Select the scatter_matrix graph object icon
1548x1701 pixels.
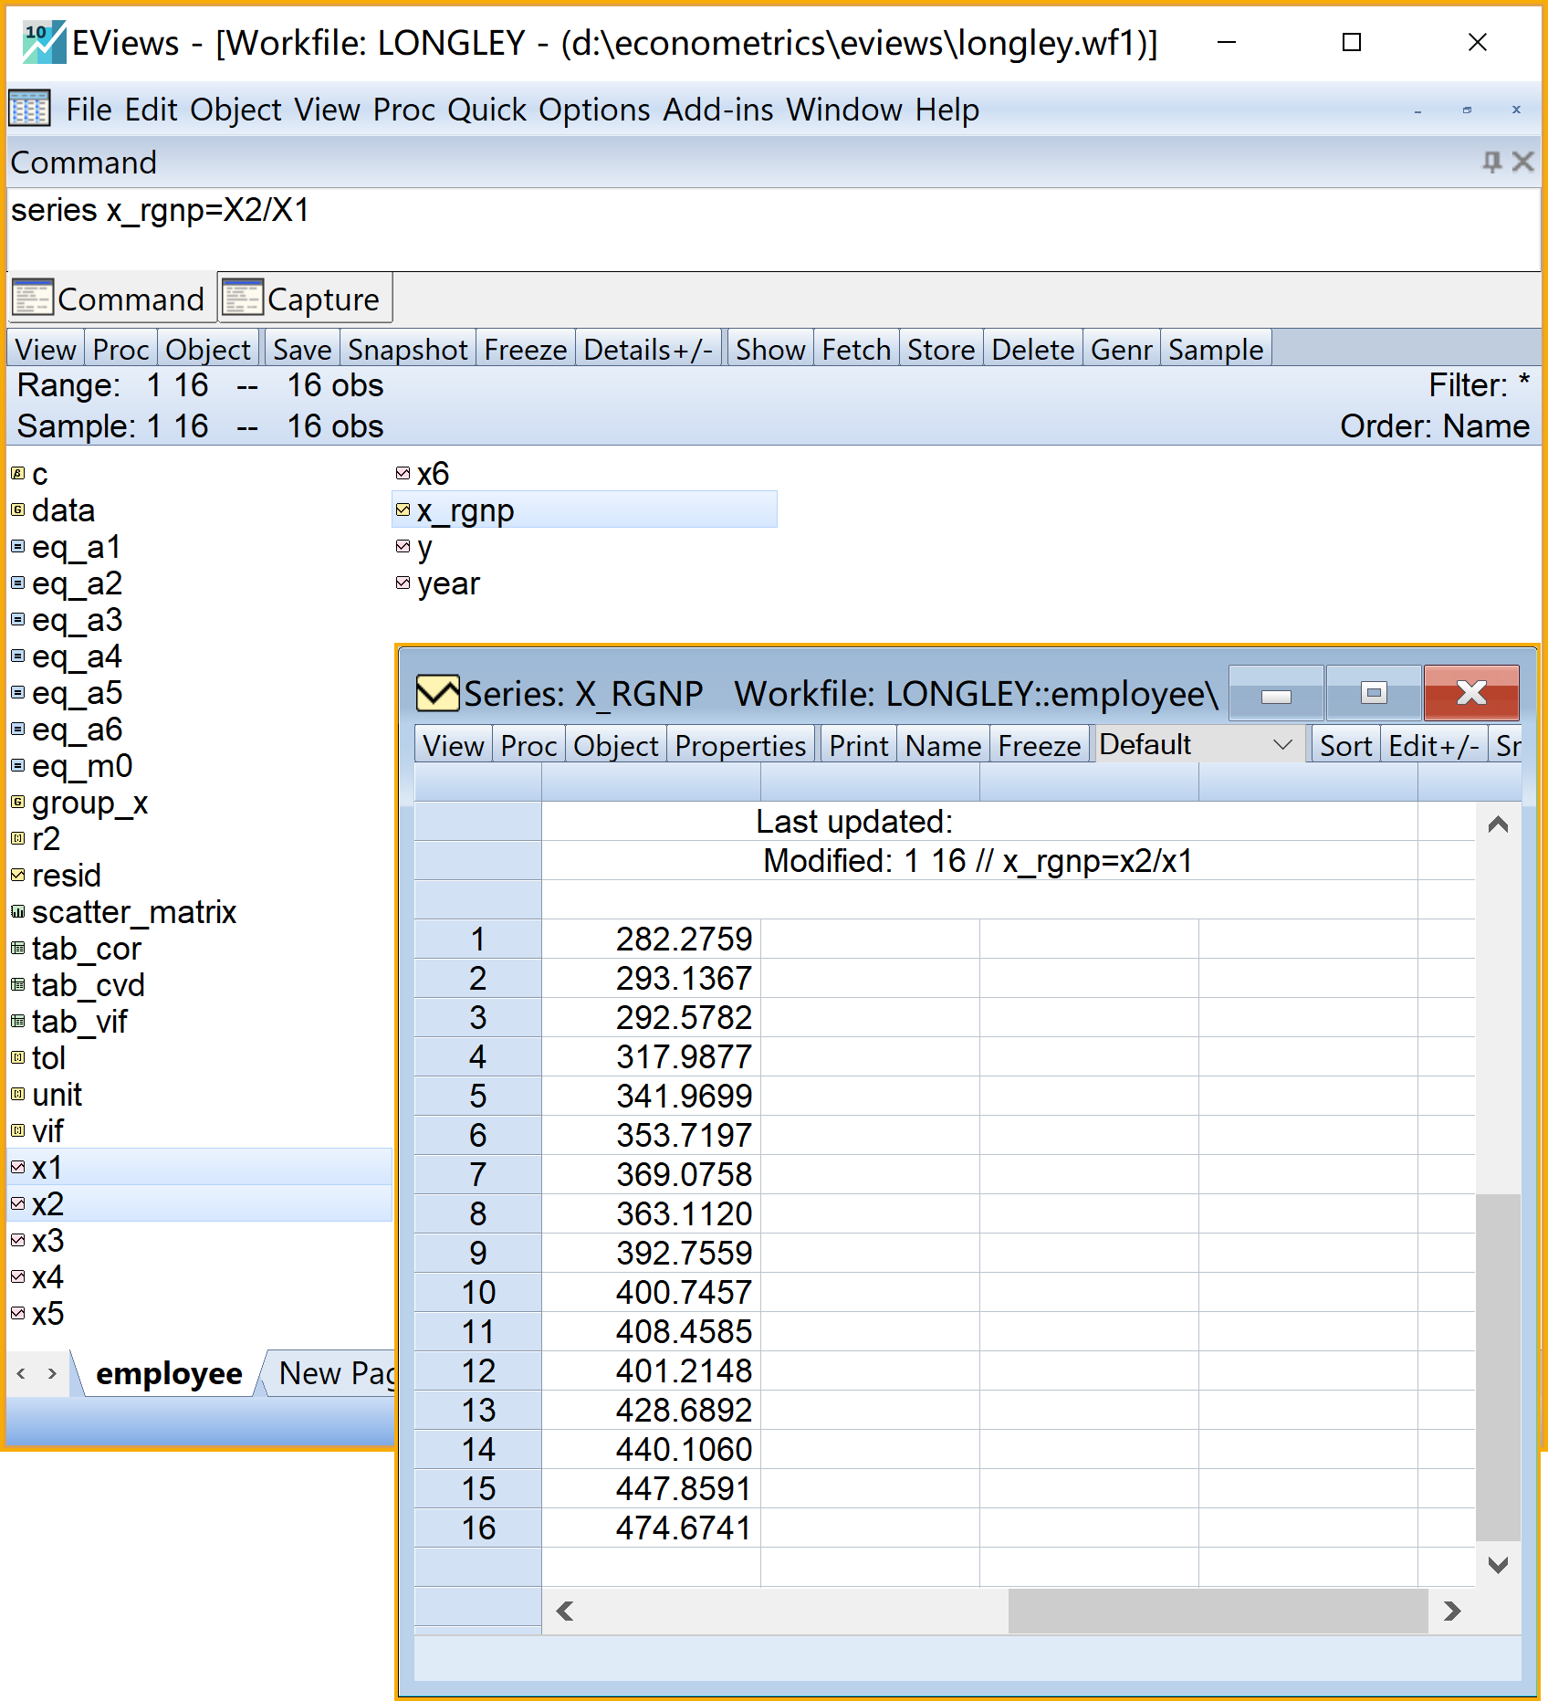17,912
